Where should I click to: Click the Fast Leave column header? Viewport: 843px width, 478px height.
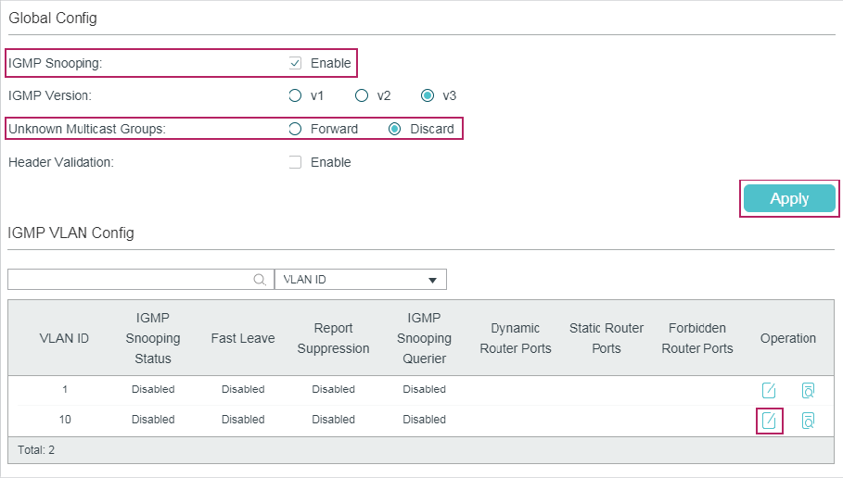coord(243,338)
